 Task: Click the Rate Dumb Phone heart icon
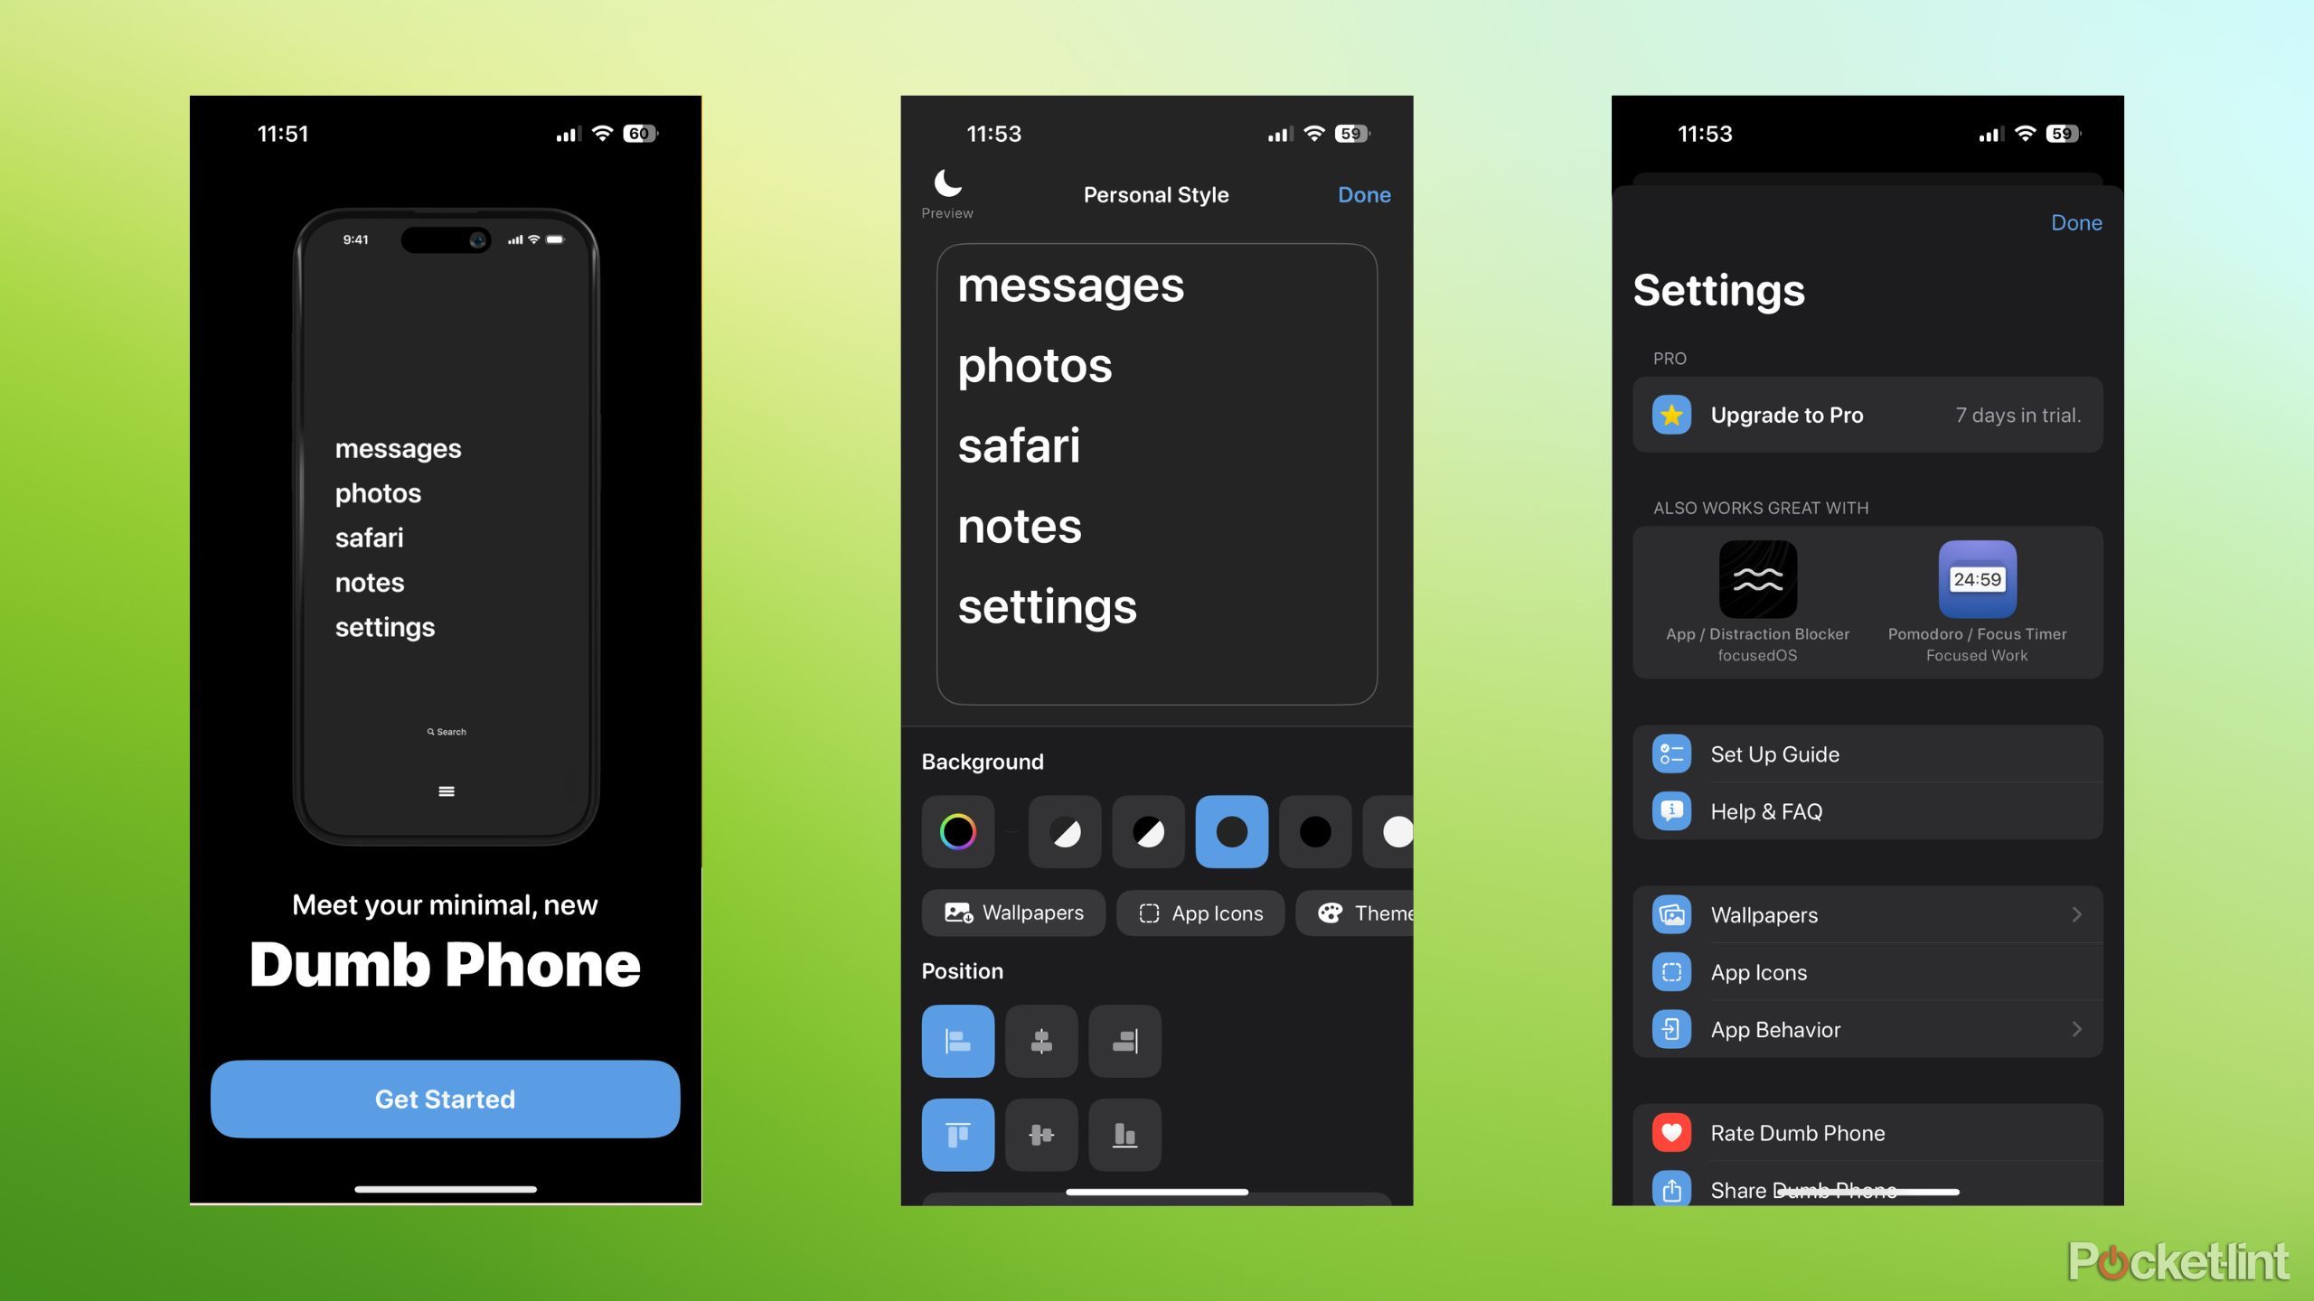pos(1670,1133)
